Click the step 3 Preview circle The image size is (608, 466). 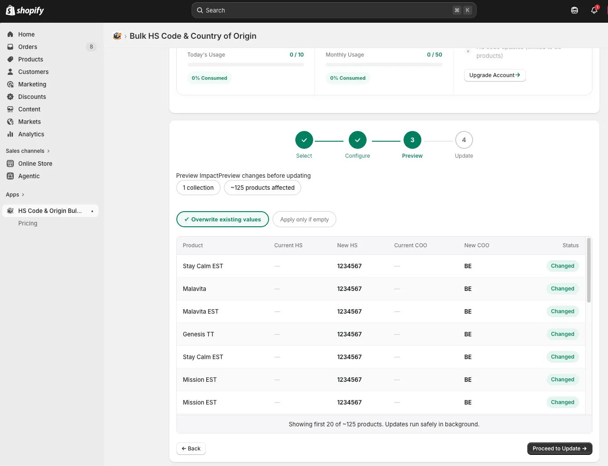pyautogui.click(x=412, y=140)
